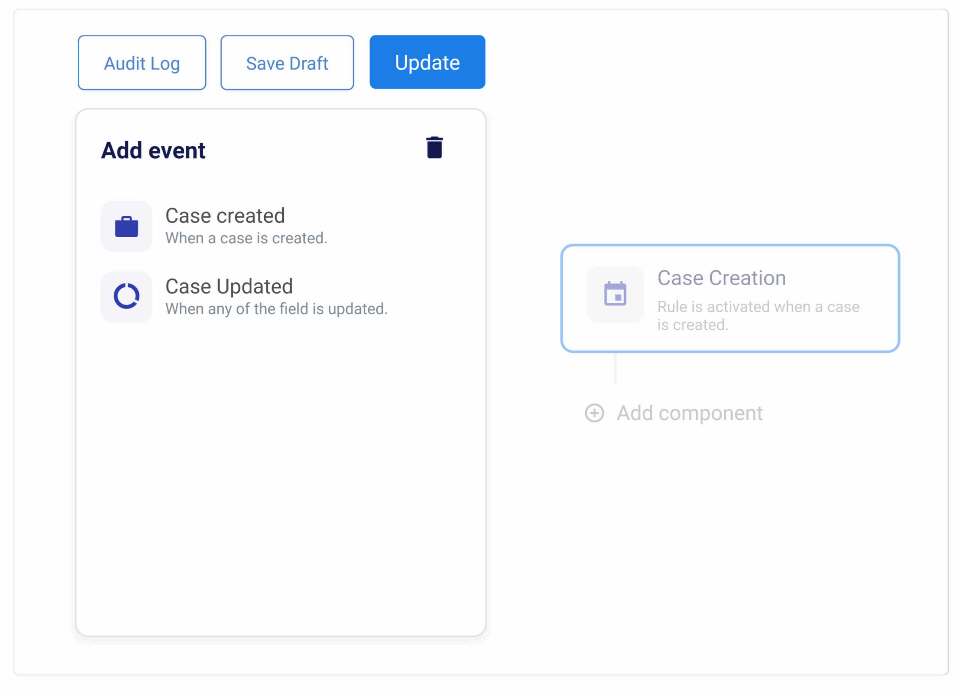Image resolution: width=961 pixels, height=693 pixels.
Task: Click the briefcase icon for Case created
Action: [x=126, y=227]
